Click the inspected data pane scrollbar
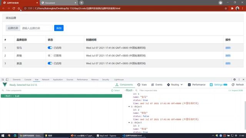This screenshot has width=246, height=138. (x=245, y=115)
